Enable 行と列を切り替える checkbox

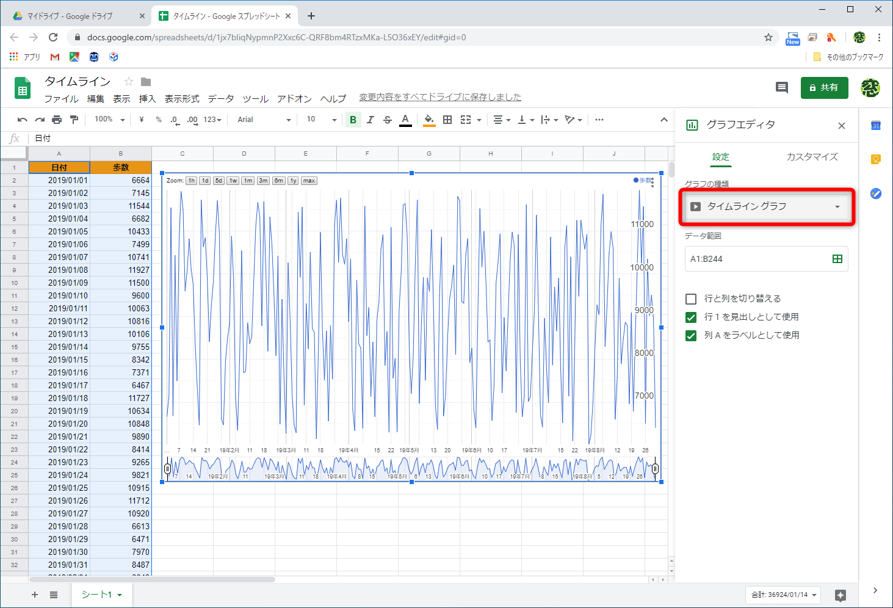click(691, 299)
